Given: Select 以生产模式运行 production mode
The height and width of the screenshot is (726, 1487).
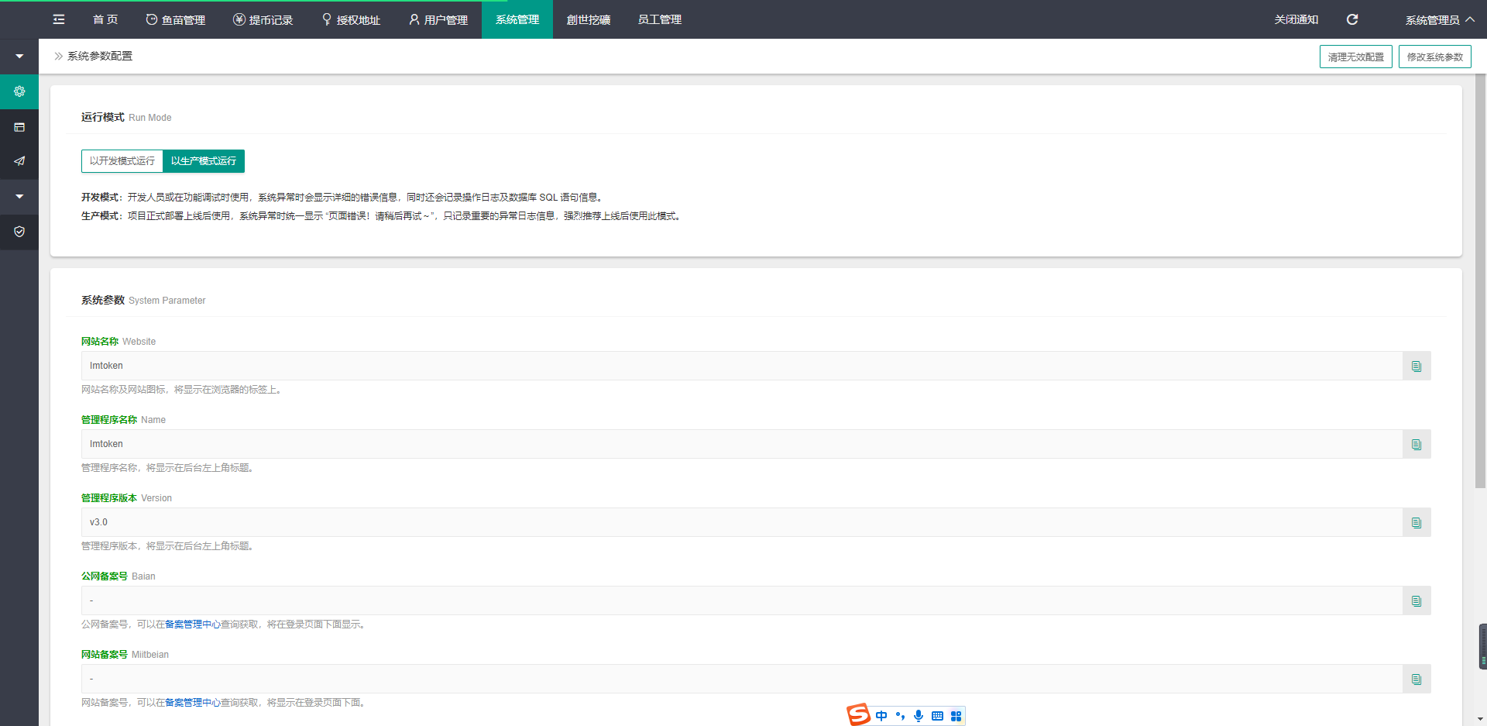Looking at the screenshot, I should [204, 161].
